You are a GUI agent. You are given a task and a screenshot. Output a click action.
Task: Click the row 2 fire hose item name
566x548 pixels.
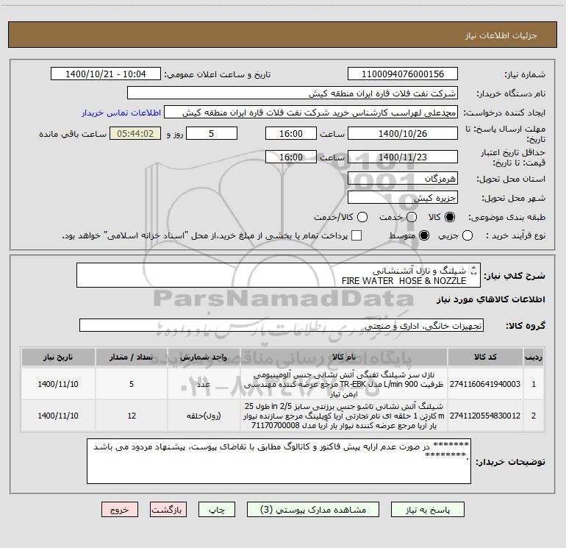344,416
